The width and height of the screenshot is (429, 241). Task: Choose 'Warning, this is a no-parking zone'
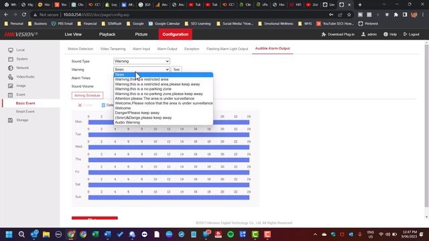164,89
